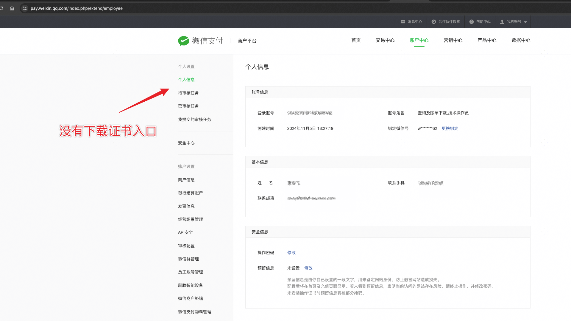Select 账户中心 tab
This screenshot has width=571, height=321.
pyautogui.click(x=419, y=40)
